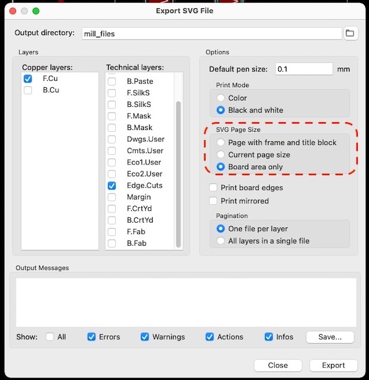Enable the F.Fab layer
Viewport: 369px width, 380px height.
pos(112,232)
